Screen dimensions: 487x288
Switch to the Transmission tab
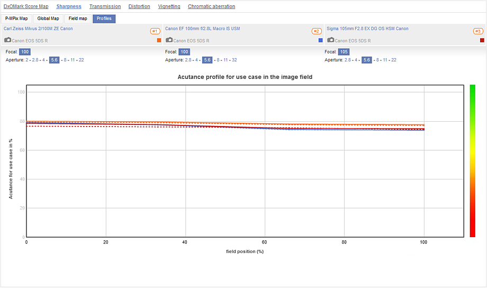105,6
